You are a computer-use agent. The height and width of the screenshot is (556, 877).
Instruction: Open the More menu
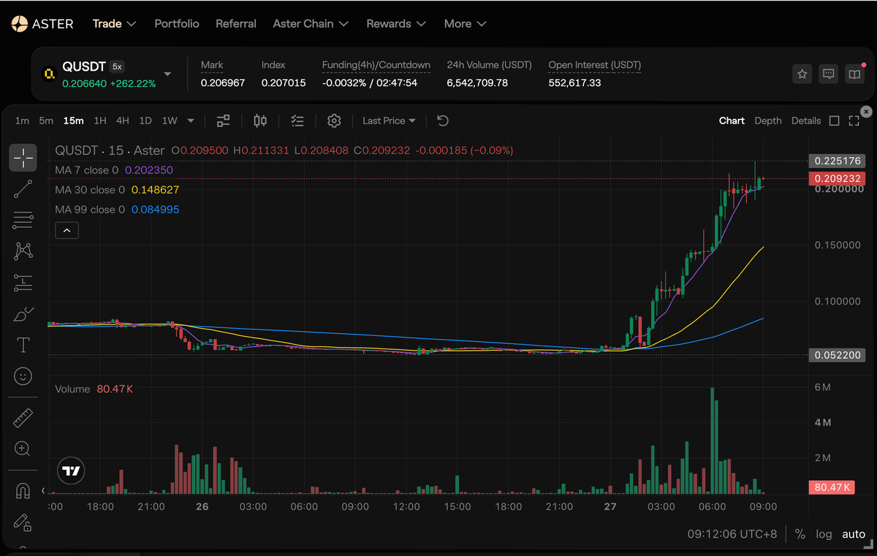465,23
